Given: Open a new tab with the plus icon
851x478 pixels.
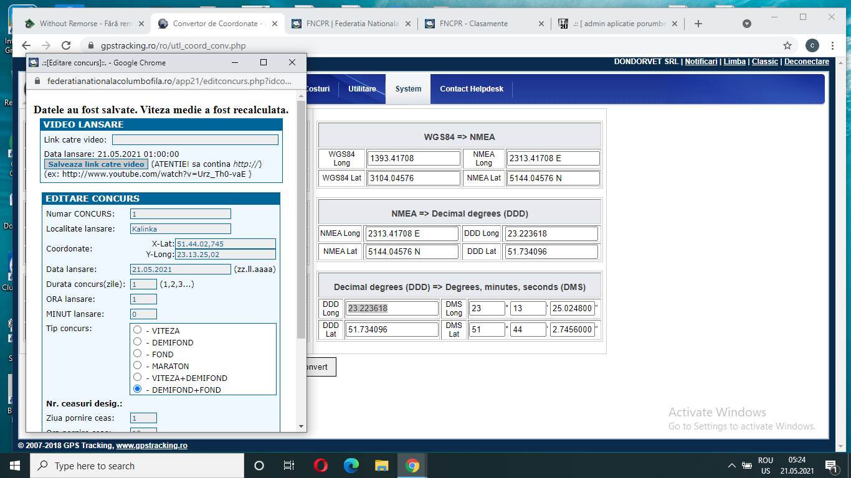Looking at the screenshot, I should pos(698,24).
